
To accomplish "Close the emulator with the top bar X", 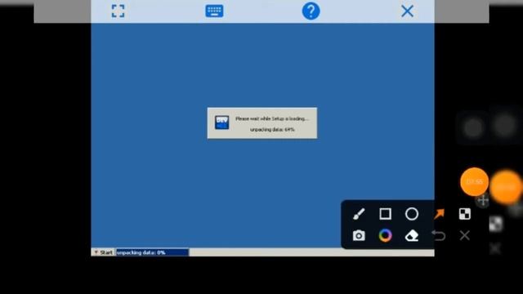I will point(407,11).
